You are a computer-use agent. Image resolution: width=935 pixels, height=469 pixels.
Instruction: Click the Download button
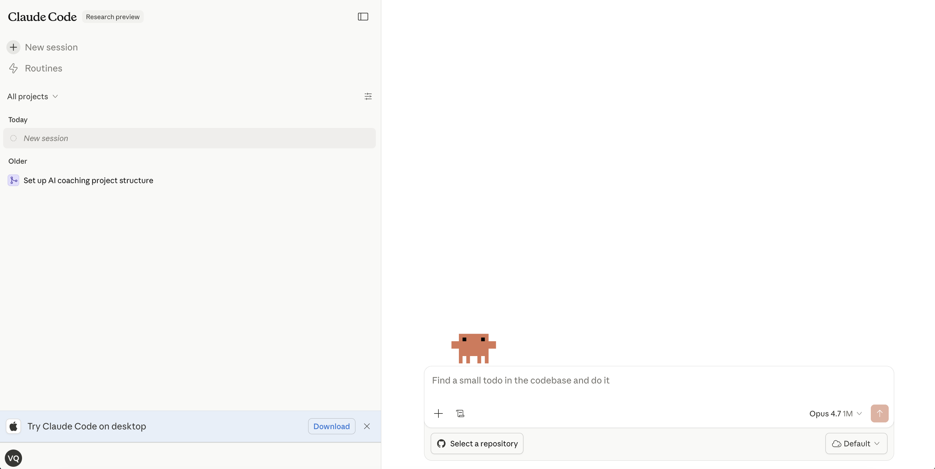point(331,426)
